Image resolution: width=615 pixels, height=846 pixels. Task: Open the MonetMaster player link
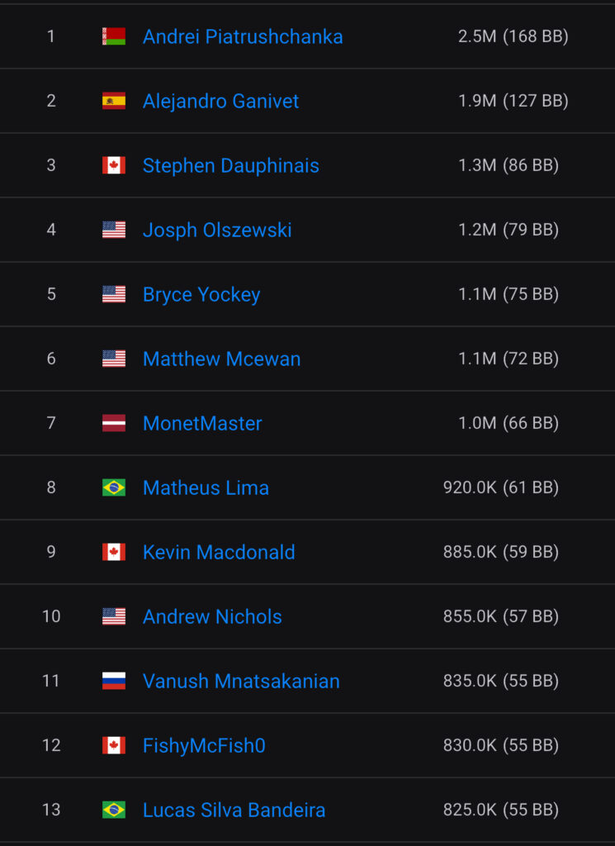(202, 423)
